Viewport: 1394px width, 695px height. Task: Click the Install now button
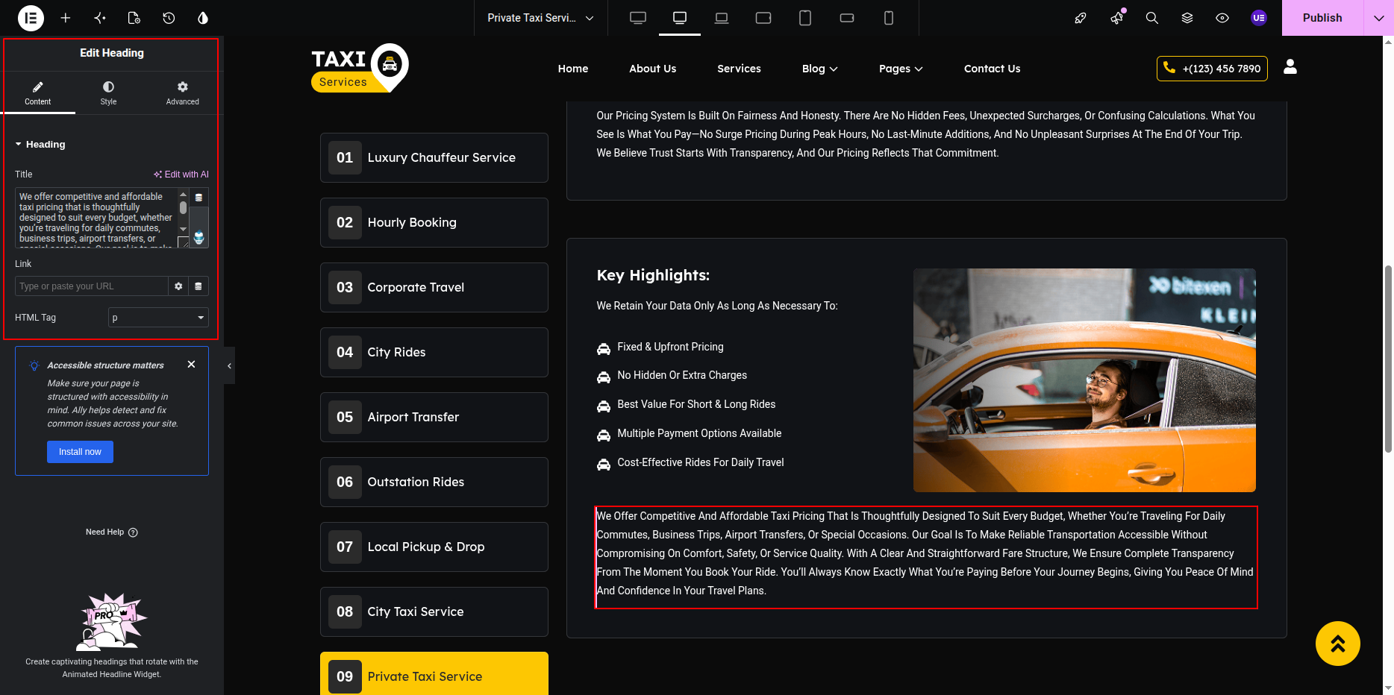click(x=80, y=452)
